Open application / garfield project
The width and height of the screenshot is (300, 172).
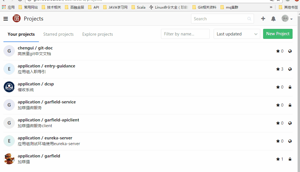[x=39, y=156]
